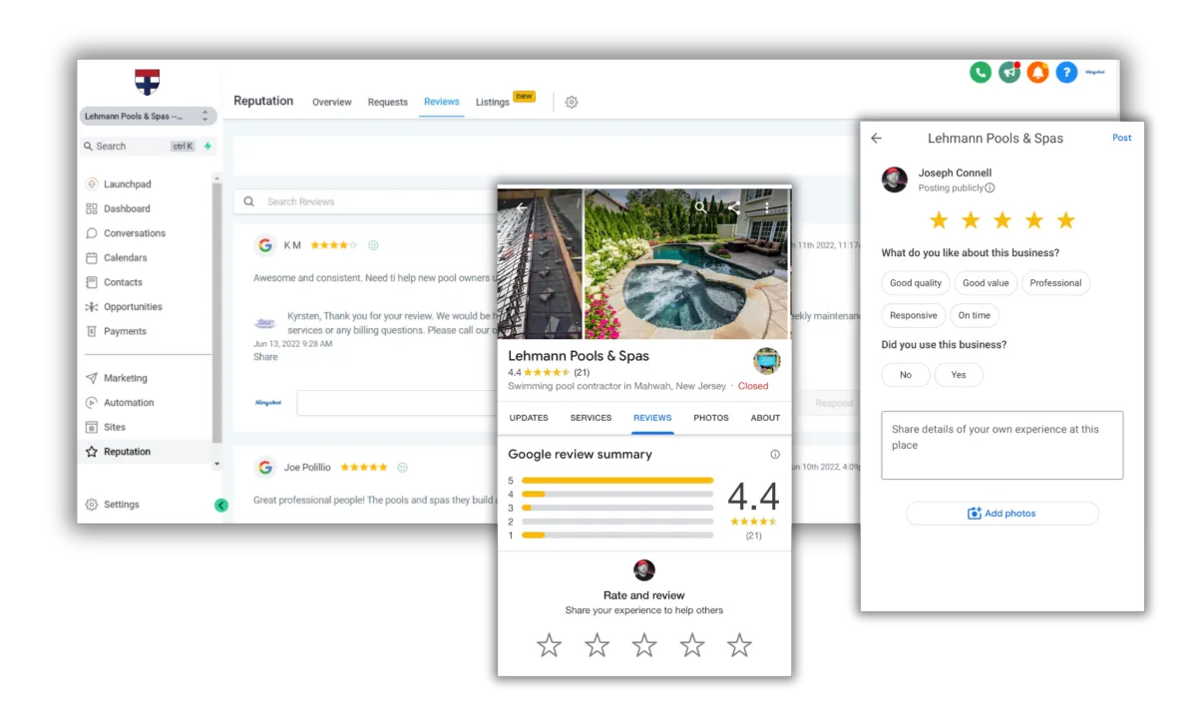Click back arrow in review post panel
This screenshot has width=1197, height=715.
(876, 138)
